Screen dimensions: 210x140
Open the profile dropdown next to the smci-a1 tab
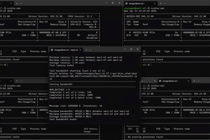[x=199, y=81]
